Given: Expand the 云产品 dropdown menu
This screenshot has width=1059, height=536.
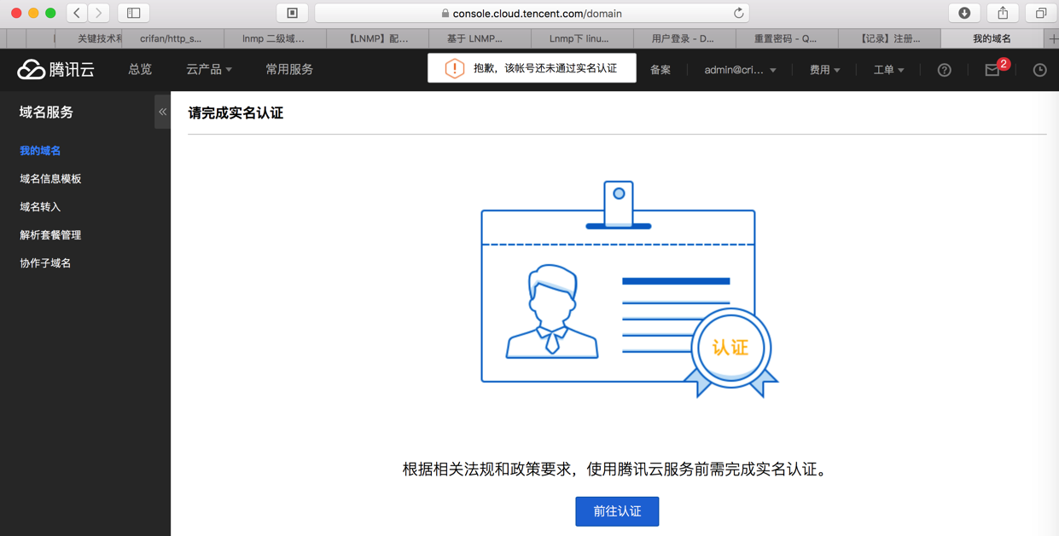Looking at the screenshot, I should (x=209, y=70).
